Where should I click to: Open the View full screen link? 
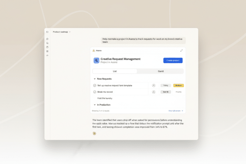tap(176, 111)
